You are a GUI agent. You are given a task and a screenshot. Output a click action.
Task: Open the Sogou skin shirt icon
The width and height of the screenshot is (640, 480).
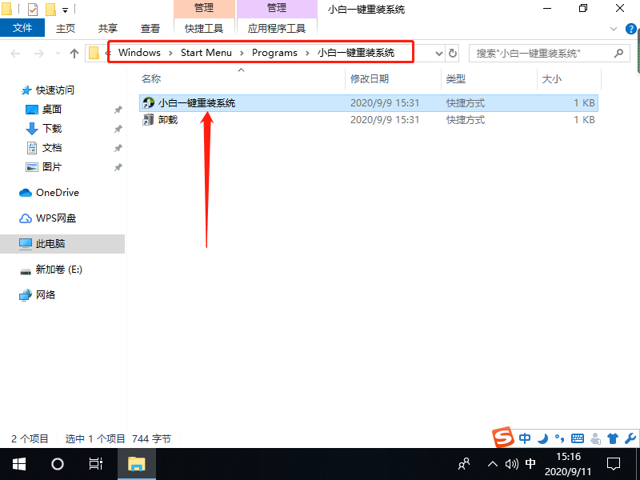point(613,438)
